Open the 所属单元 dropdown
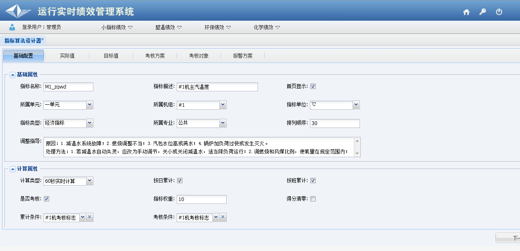The height and width of the screenshot is (251, 520). pos(90,105)
